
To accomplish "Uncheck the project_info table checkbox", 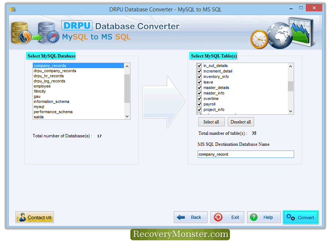I will pyautogui.click(x=199, y=110).
